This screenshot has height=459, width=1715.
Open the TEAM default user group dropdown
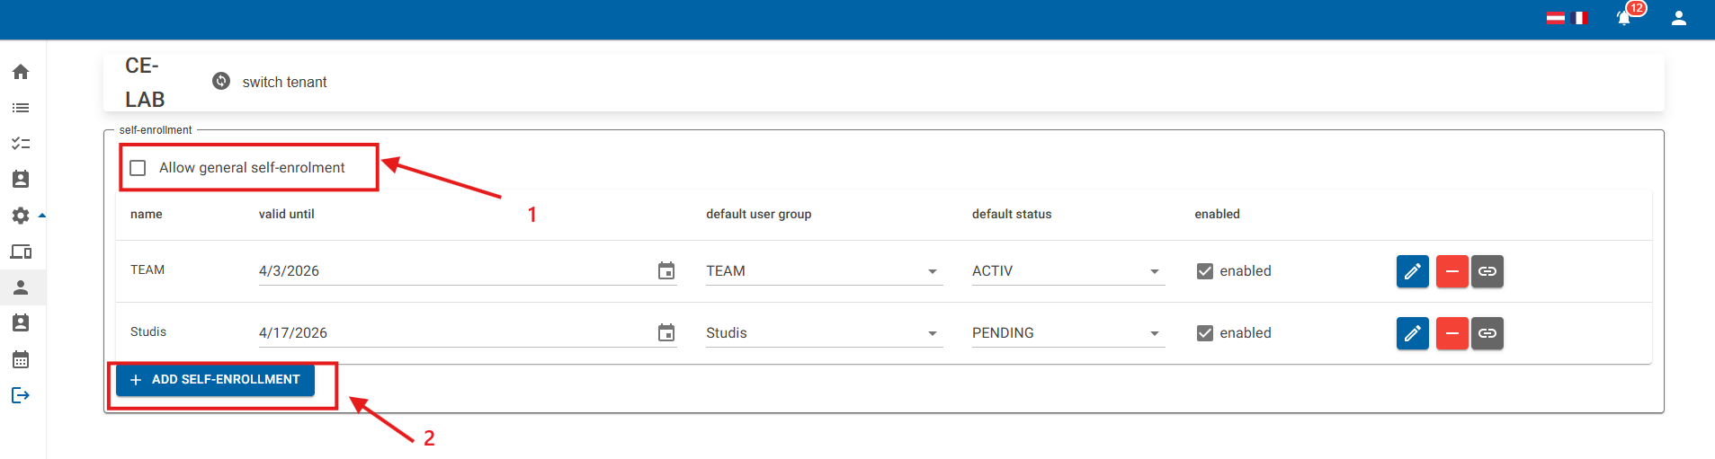click(824, 271)
